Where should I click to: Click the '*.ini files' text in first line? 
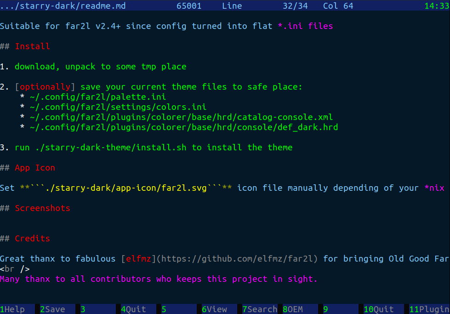pyautogui.click(x=305, y=26)
